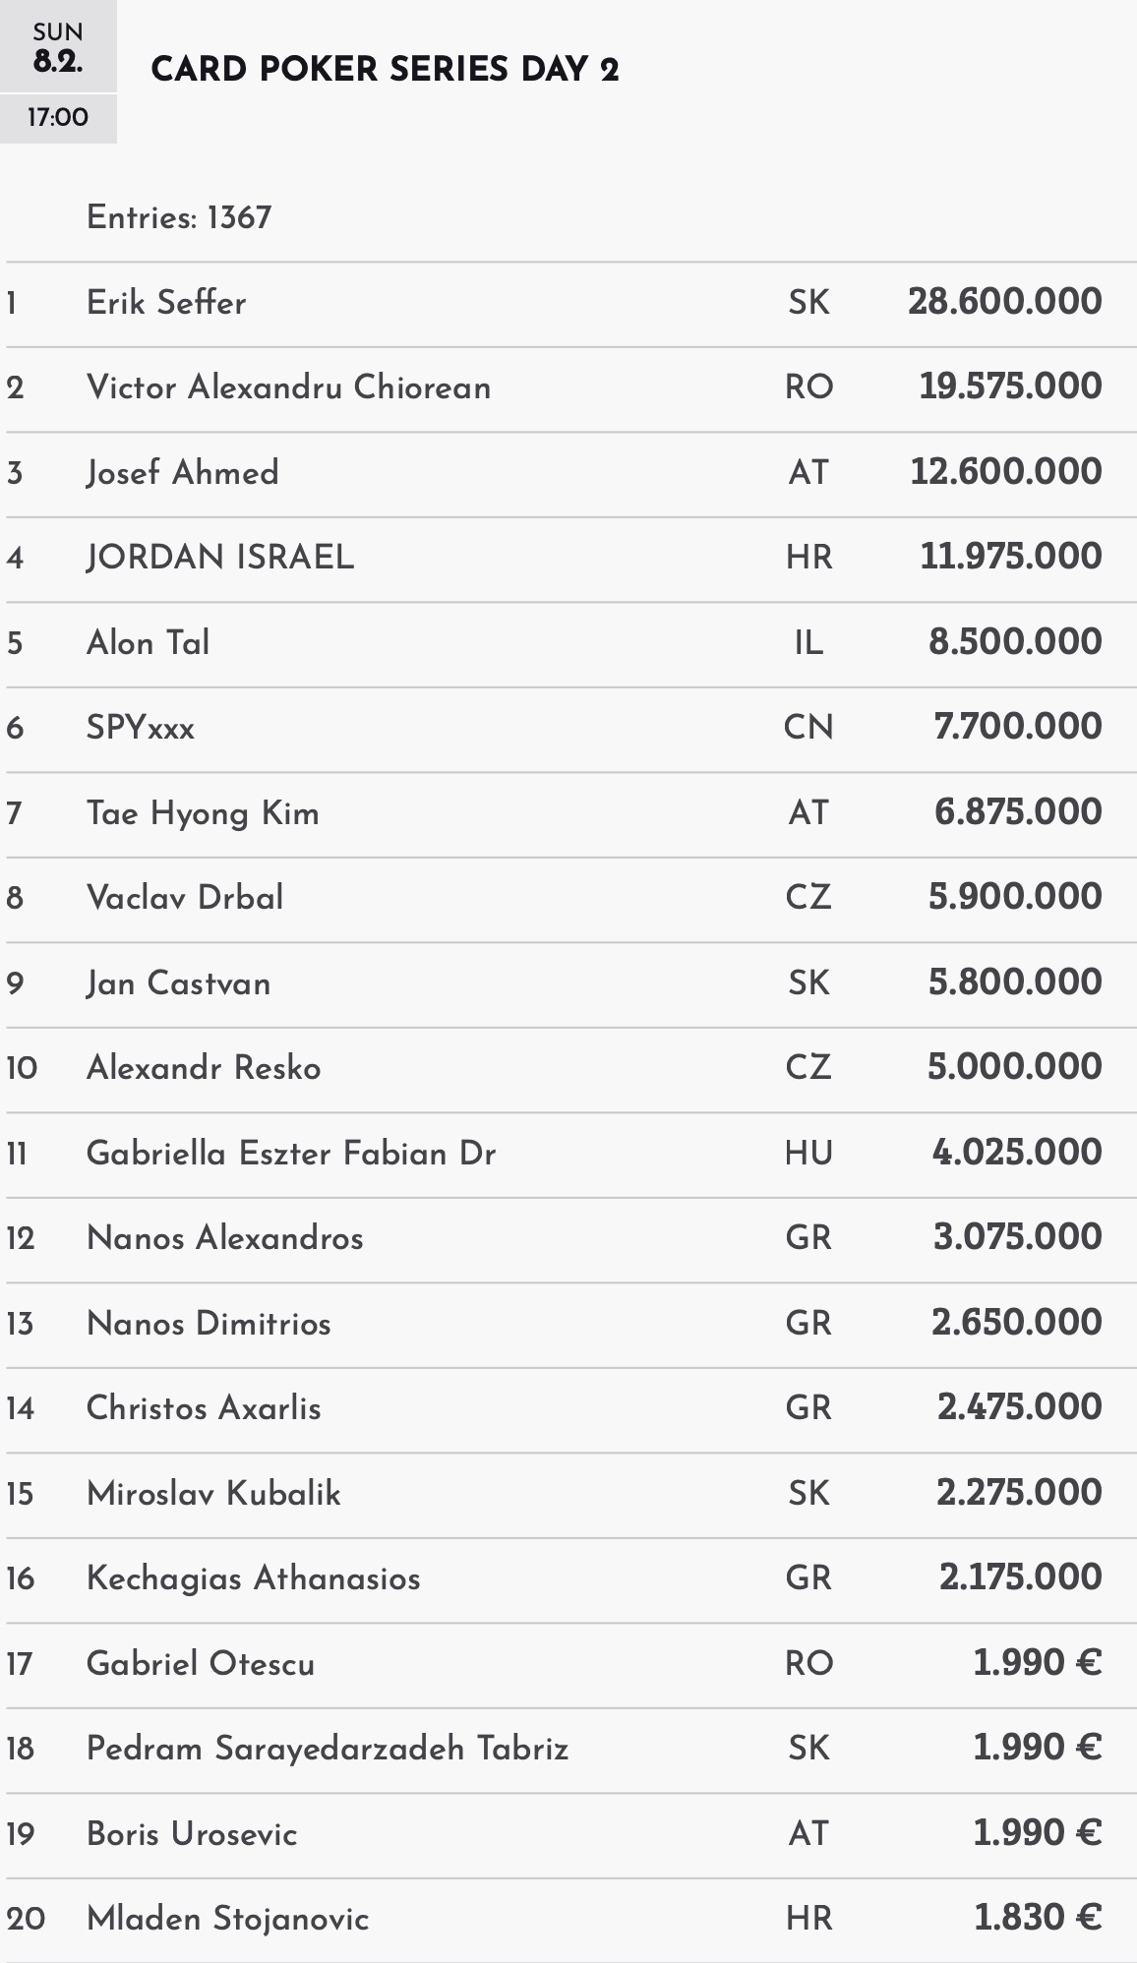1137x1963 pixels.
Task: Select Nanos Dimitrios in the list
Action: coord(209,1324)
